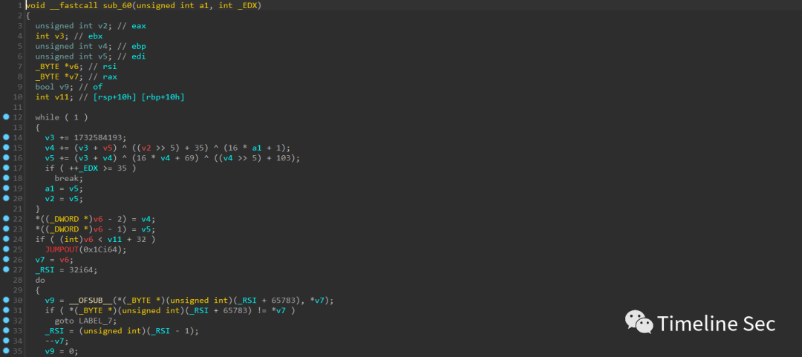Click breakpoint marker on line 24
Viewport: 802px width, 357px height.
6,239
